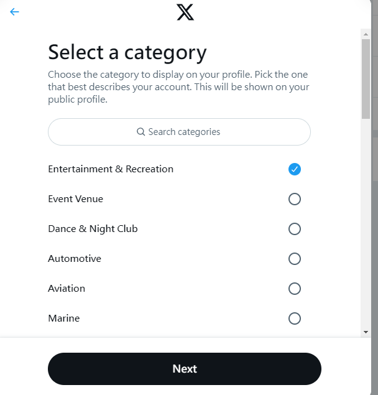Go back using the blue arrow

pyautogui.click(x=14, y=12)
